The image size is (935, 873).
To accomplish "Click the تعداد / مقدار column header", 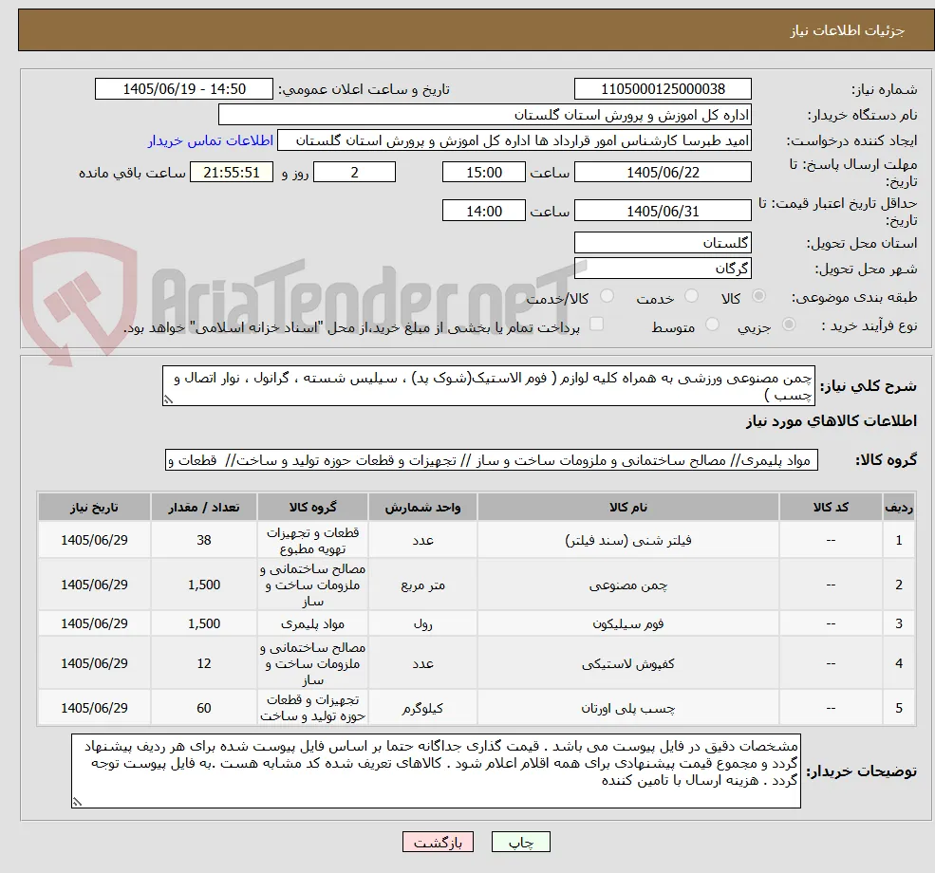I will tap(204, 507).
